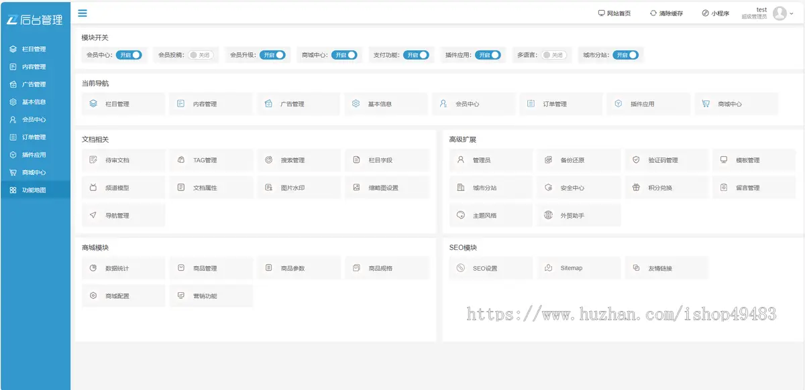The width and height of the screenshot is (805, 390).
Task: Open the 插件应用 card in 当前导航
Action: tap(649, 104)
